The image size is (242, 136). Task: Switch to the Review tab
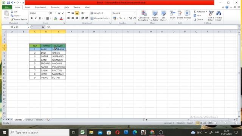(77, 7)
